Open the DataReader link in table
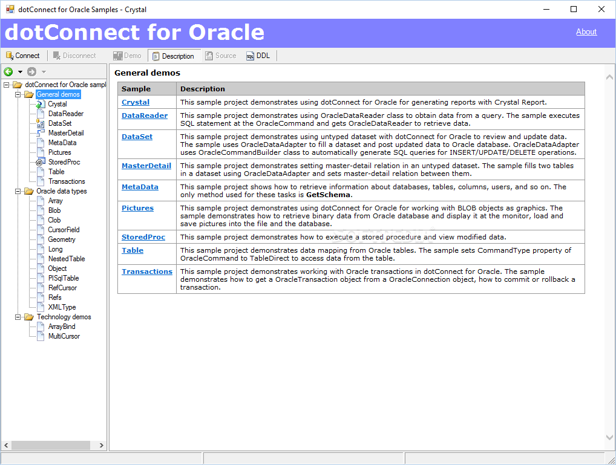This screenshot has height=465, width=616. click(x=145, y=115)
